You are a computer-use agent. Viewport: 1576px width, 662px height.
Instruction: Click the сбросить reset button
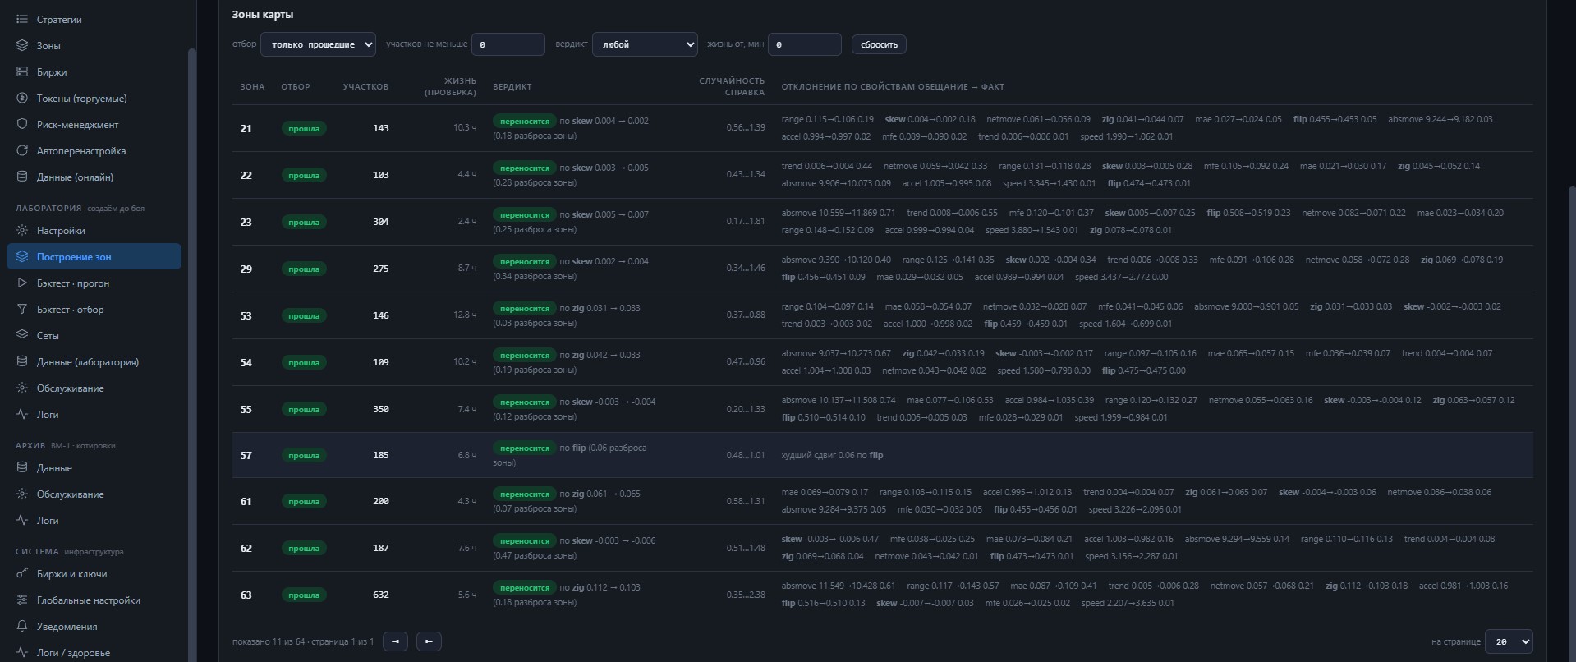tap(879, 44)
